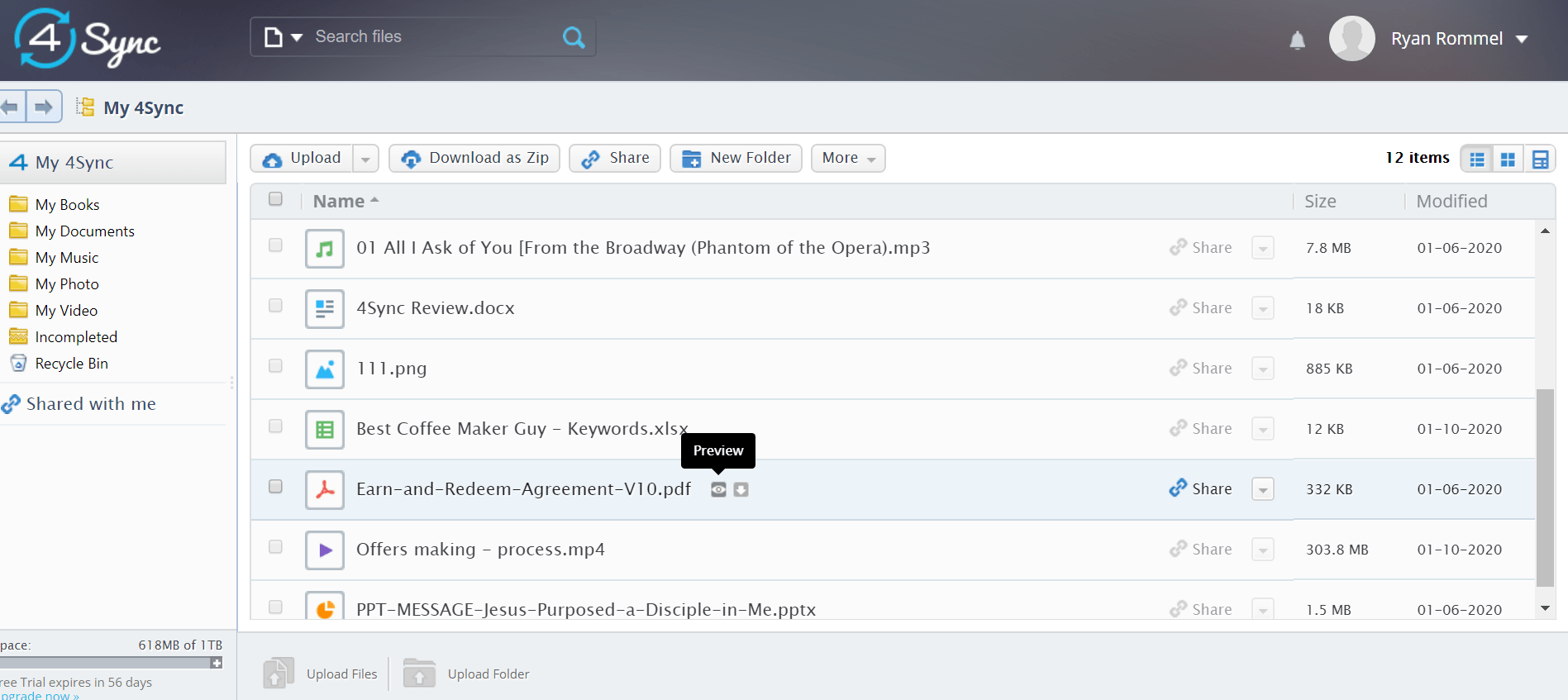Click the New Folder button

(736, 158)
